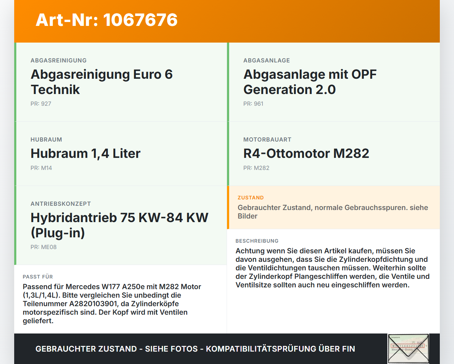Screen dimensions: 454x364
Task: Click the ABGASANLAGE category label
Action: click(x=267, y=61)
